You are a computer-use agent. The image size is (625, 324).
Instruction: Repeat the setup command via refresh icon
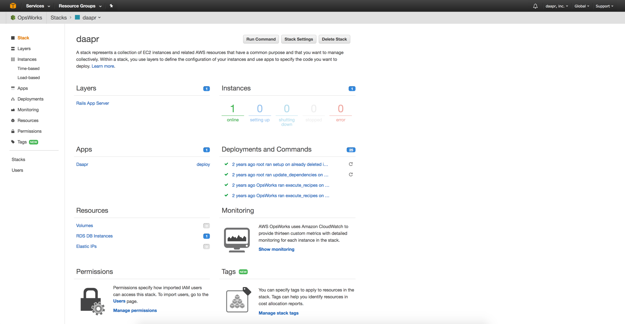[x=351, y=164]
